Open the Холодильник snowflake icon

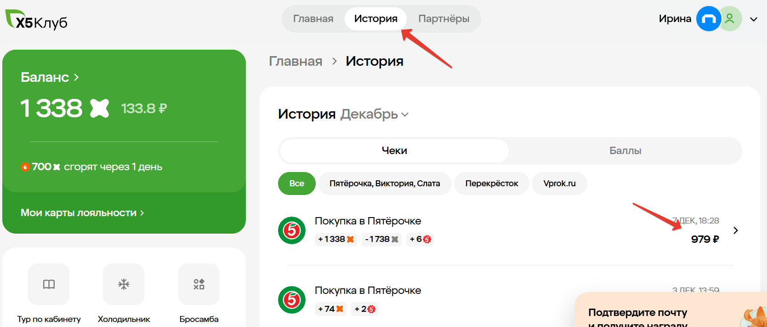coord(124,284)
